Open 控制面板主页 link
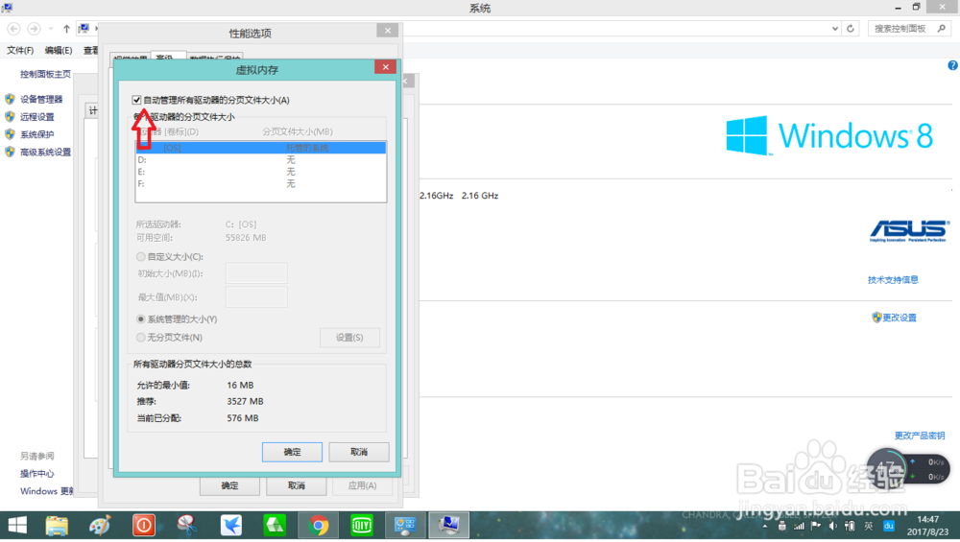The image size is (960, 542). click(46, 74)
